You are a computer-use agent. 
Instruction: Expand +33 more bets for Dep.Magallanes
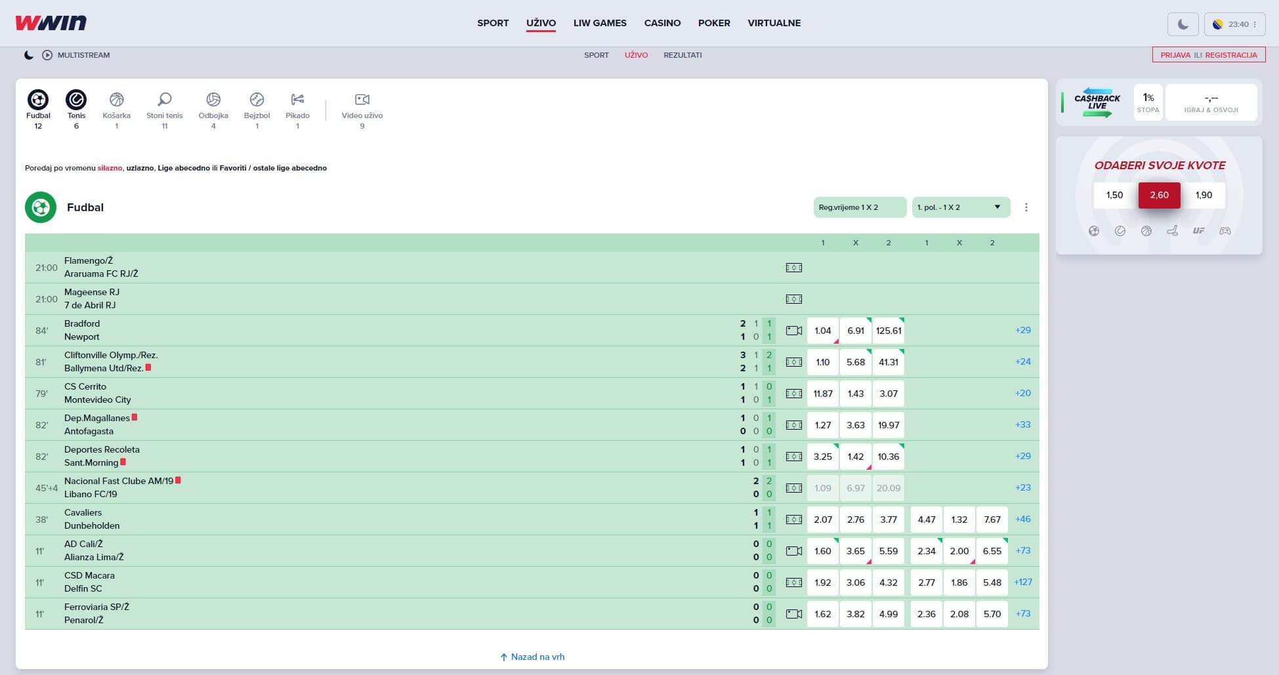pos(1023,424)
